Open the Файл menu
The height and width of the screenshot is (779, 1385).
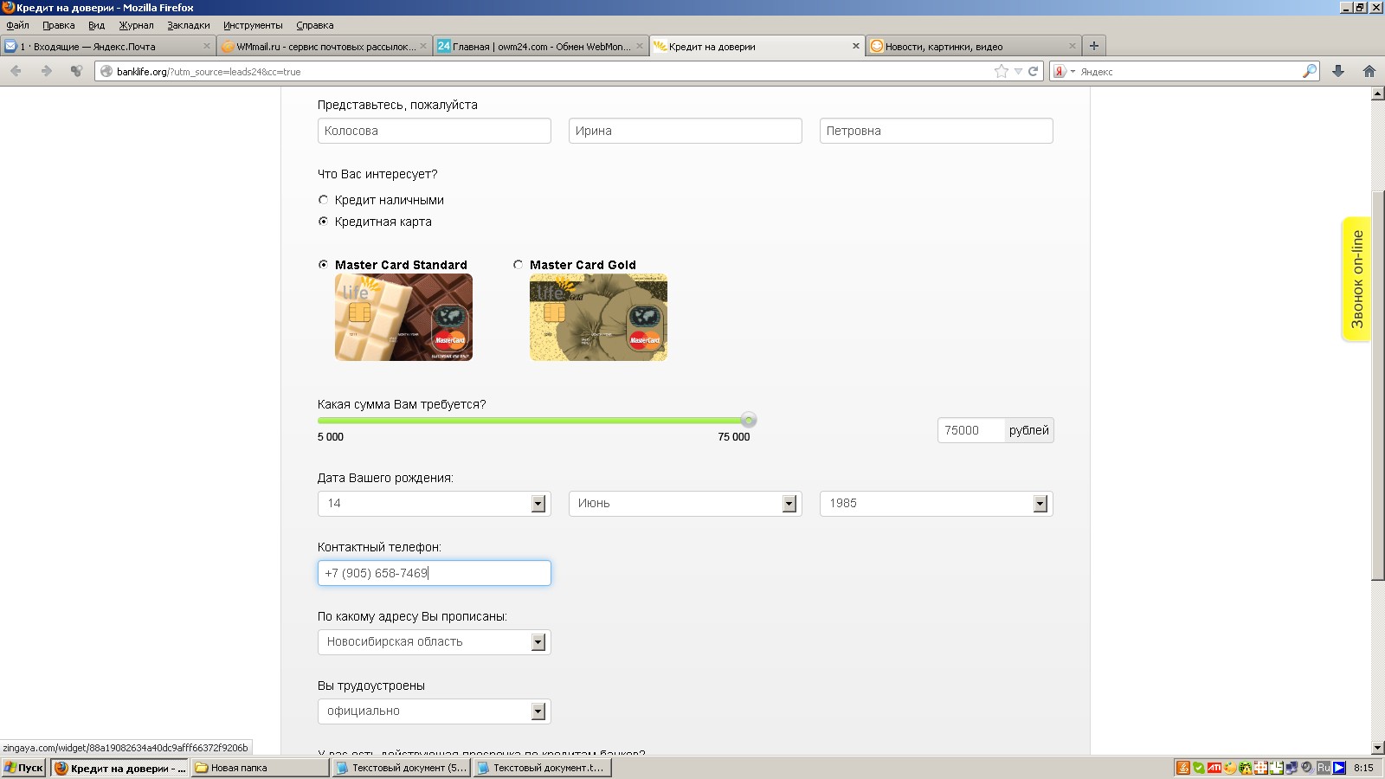pos(17,25)
